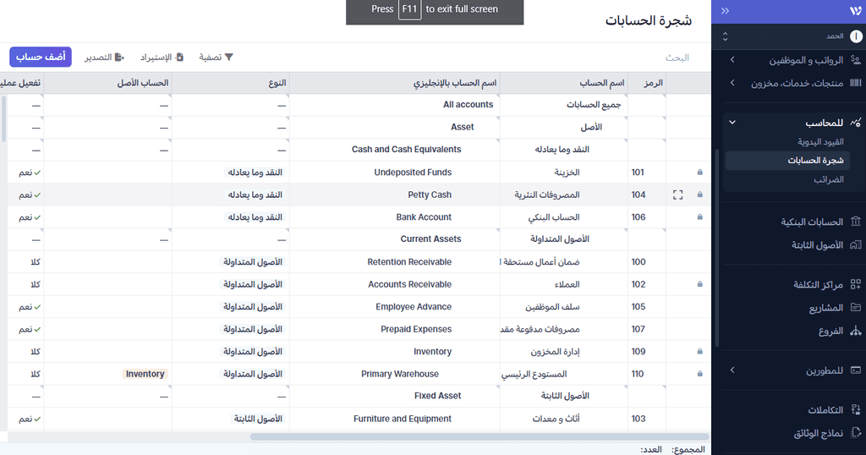This screenshot has width=866, height=455.
Task: Open the company switcher up-down arrows
Action: click(x=725, y=36)
